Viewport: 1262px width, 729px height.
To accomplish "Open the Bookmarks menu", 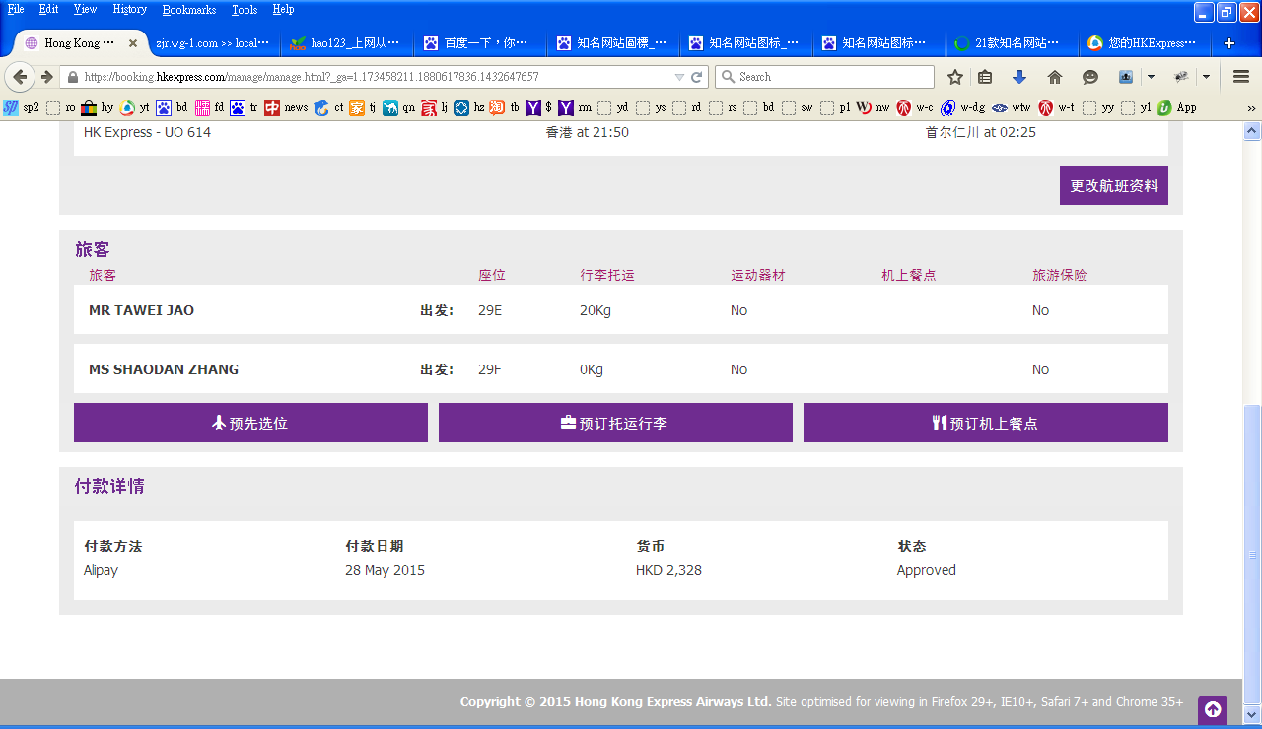I will pyautogui.click(x=189, y=10).
